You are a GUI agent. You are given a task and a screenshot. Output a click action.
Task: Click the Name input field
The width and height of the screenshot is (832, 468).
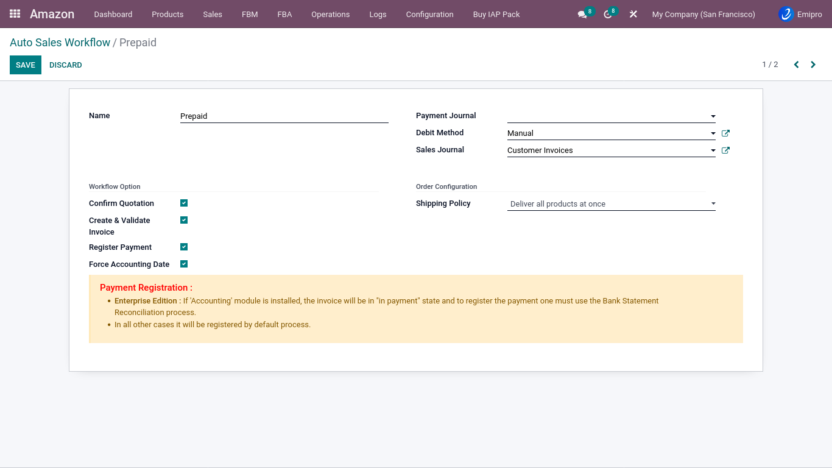(284, 116)
